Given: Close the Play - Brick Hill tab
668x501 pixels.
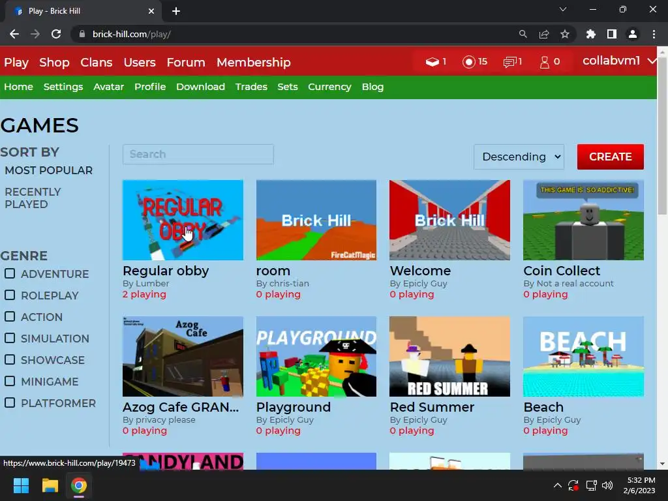Looking at the screenshot, I should click(151, 11).
